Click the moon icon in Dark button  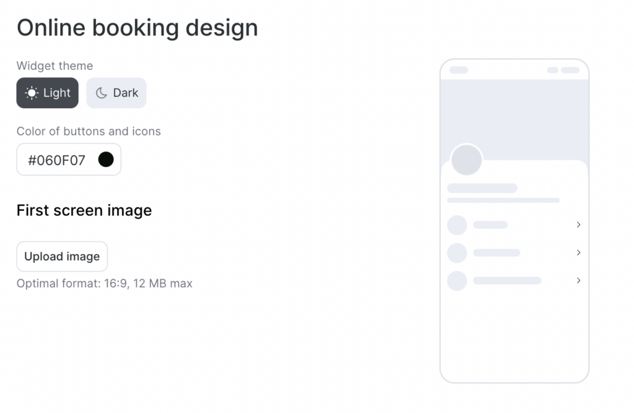point(102,93)
